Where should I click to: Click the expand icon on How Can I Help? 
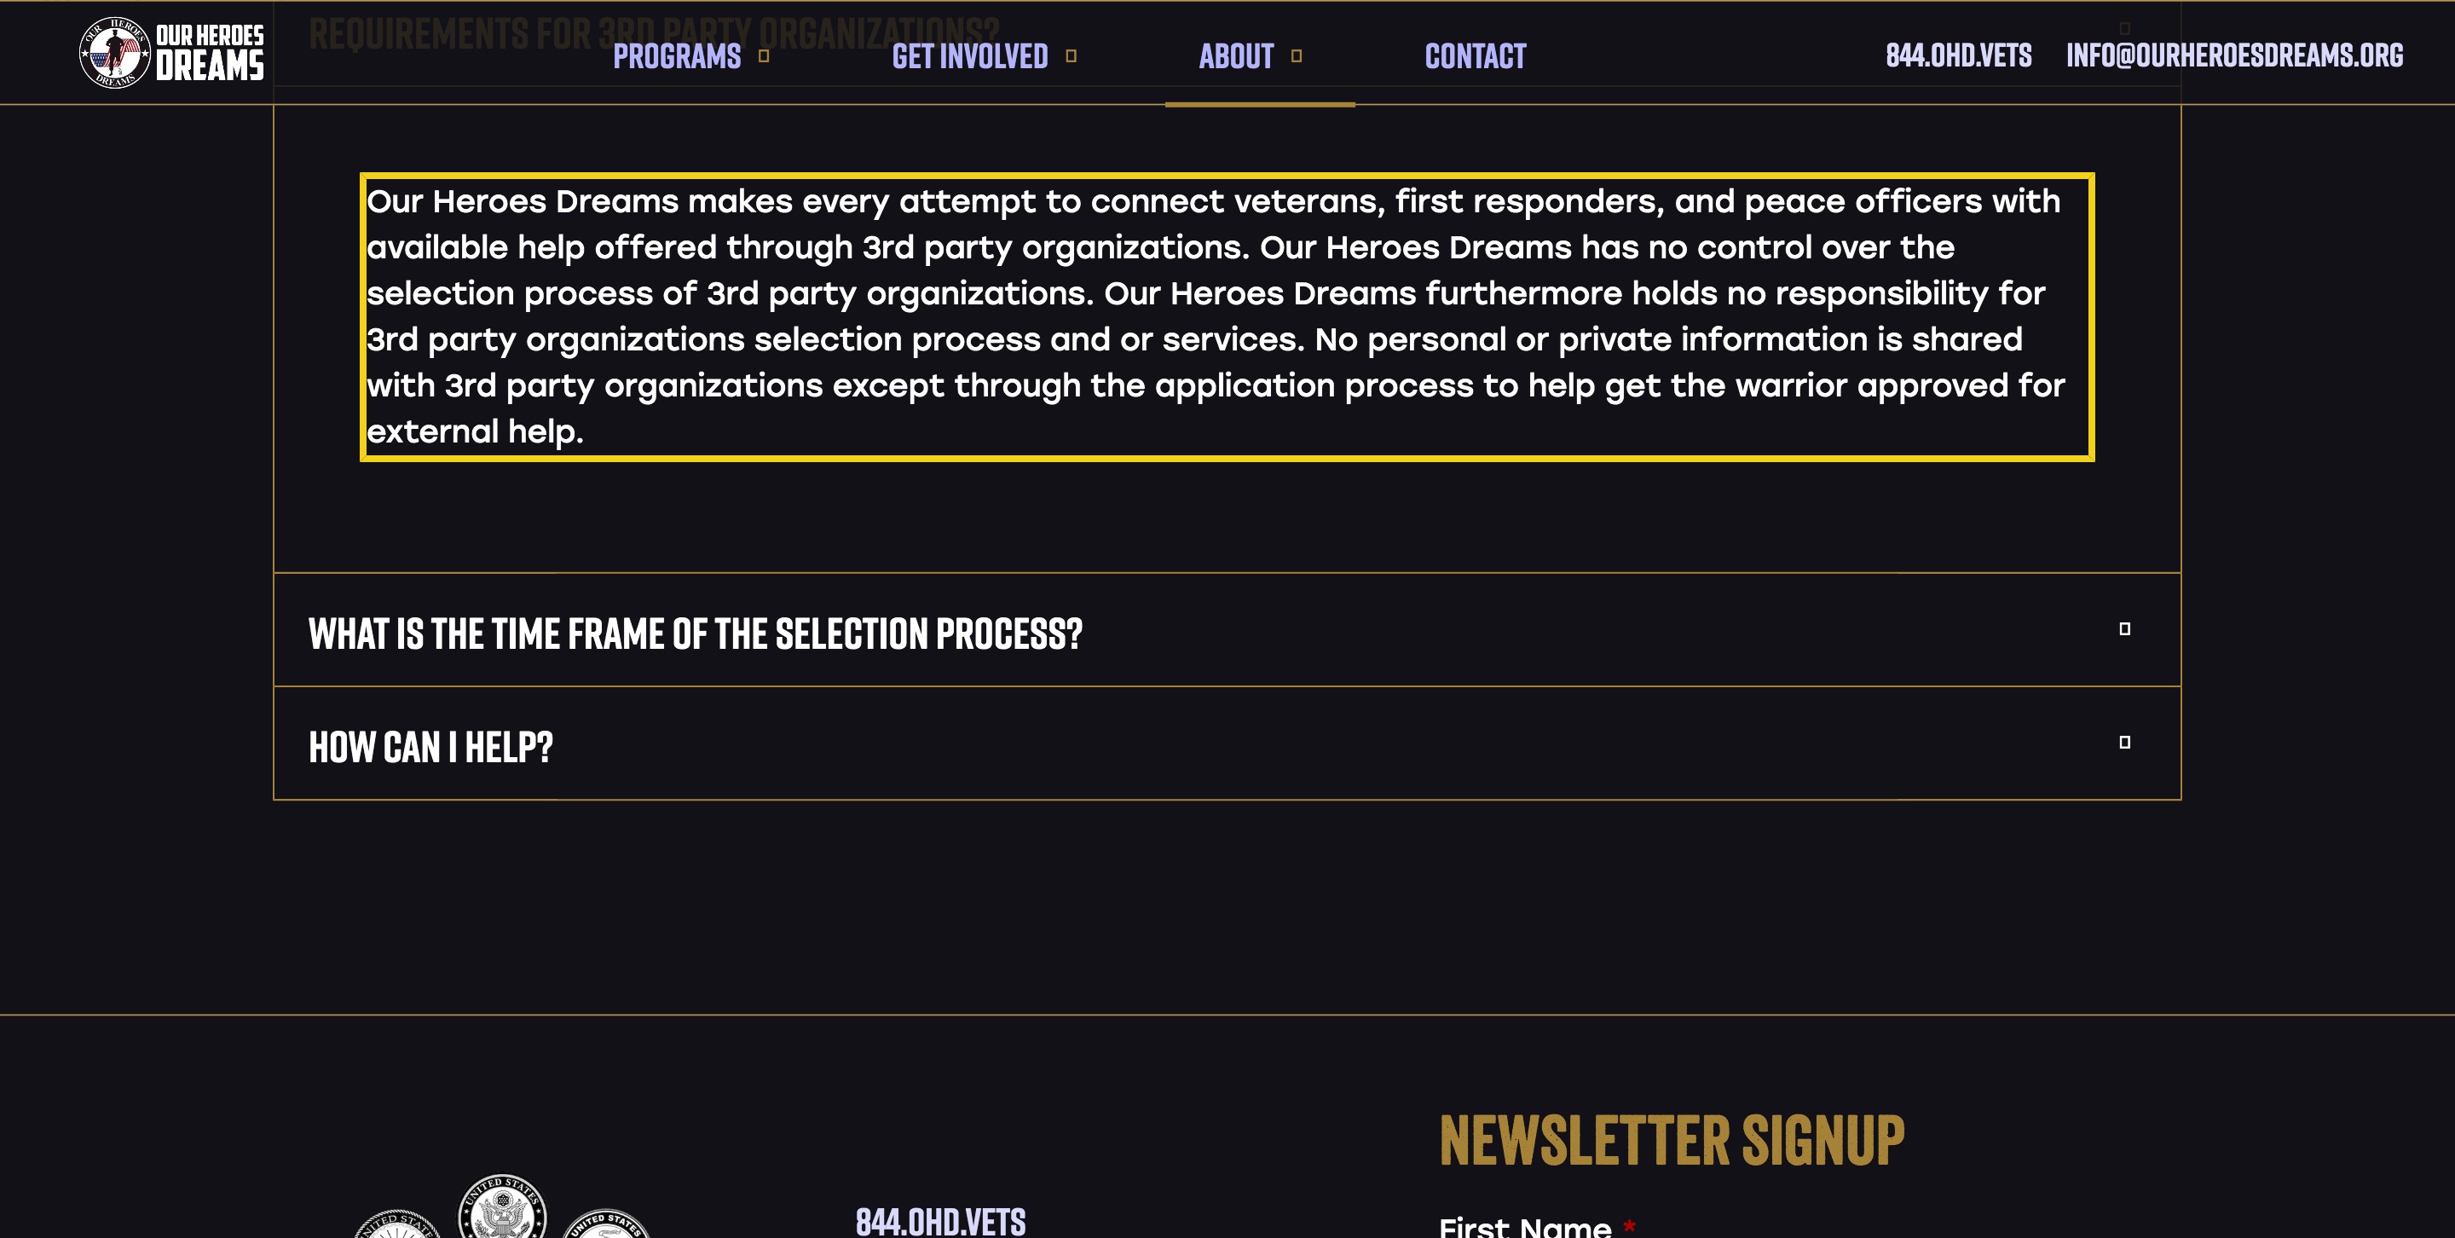(x=2124, y=743)
